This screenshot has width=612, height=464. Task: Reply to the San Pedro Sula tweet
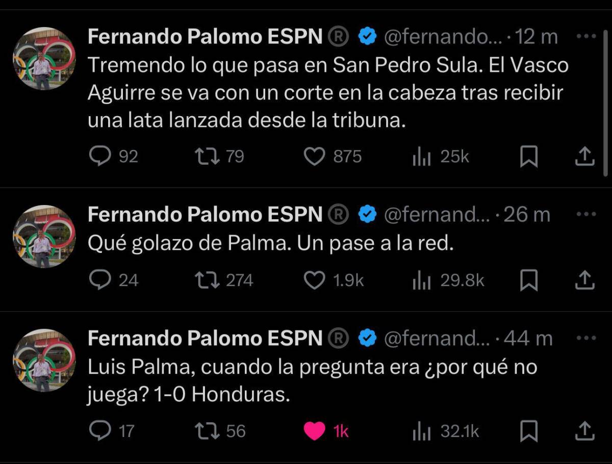point(101,157)
